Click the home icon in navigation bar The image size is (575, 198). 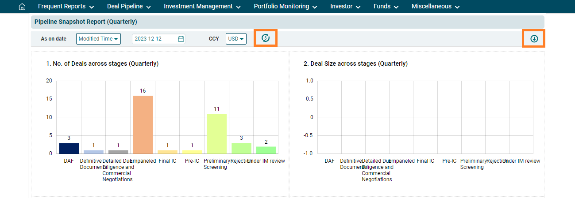[x=22, y=7]
